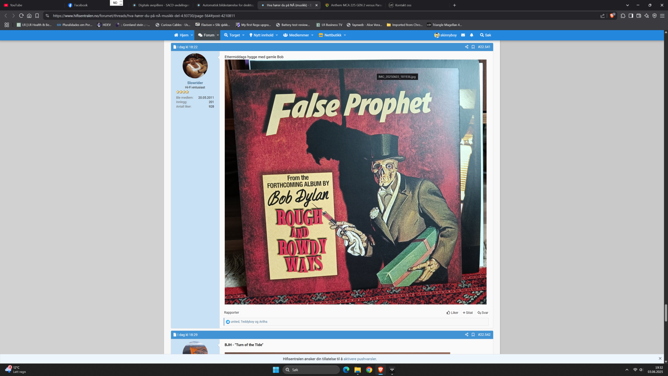Screen dimensions: 668x376
Task: Reload the page with refresh icon
Action: (21, 16)
